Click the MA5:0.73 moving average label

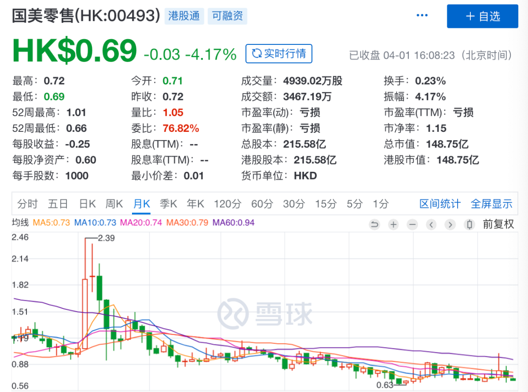click(x=51, y=223)
